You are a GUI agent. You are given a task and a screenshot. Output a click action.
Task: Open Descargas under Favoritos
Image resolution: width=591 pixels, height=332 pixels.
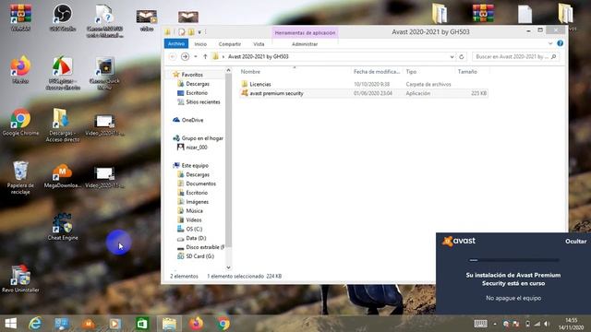tap(198, 84)
